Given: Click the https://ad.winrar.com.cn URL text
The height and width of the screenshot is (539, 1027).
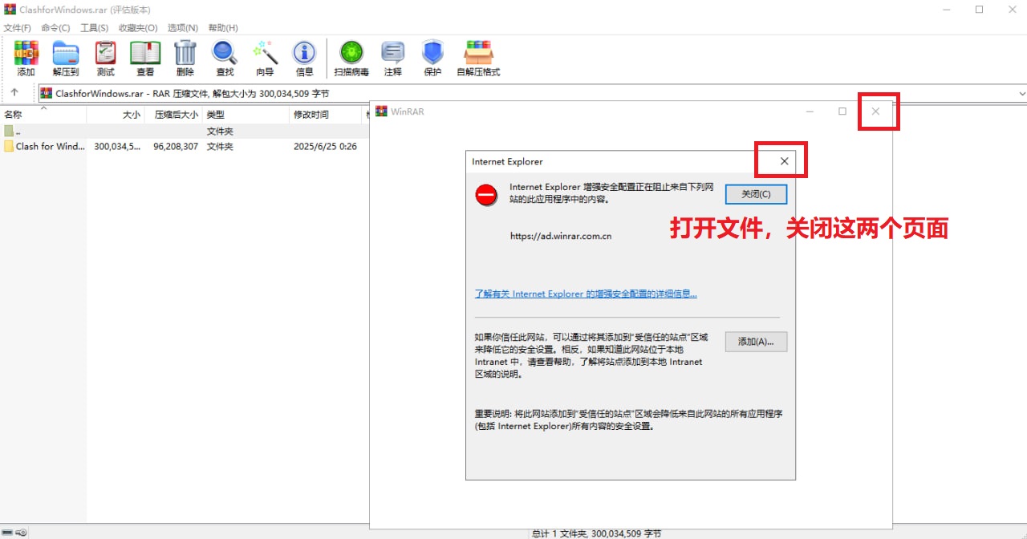Looking at the screenshot, I should click(561, 236).
